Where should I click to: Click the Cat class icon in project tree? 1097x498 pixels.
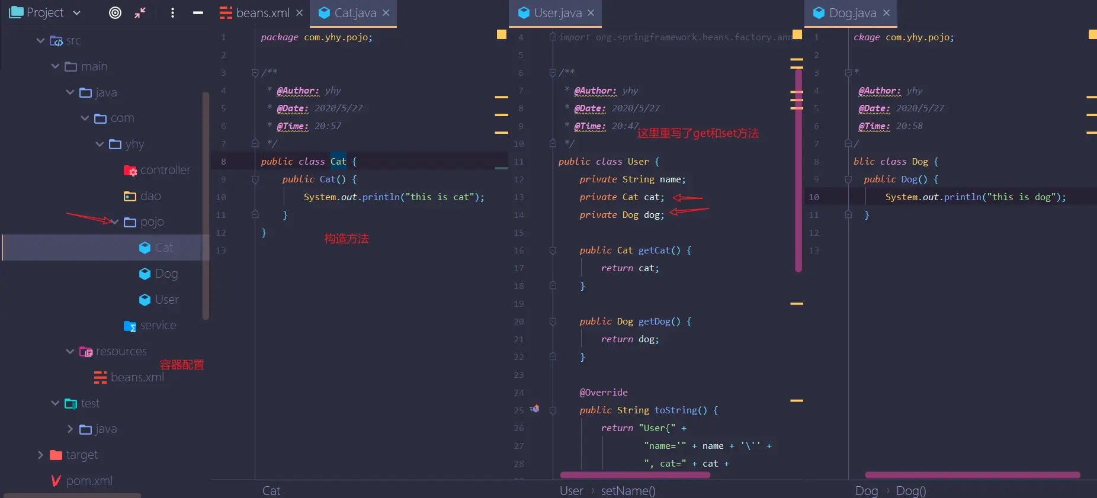tap(145, 248)
